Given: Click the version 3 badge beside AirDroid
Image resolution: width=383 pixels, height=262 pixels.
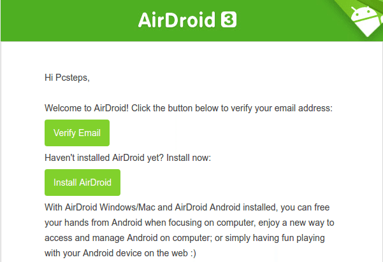Looking at the screenshot, I should pos(229,20).
